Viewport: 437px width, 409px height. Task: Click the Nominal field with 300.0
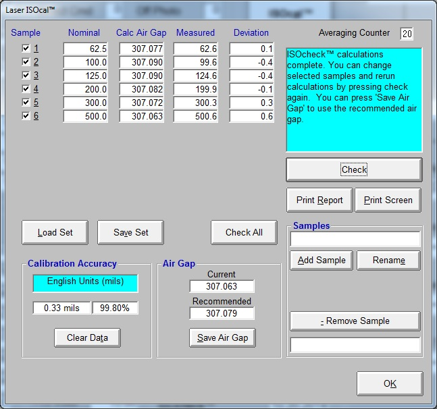click(86, 103)
